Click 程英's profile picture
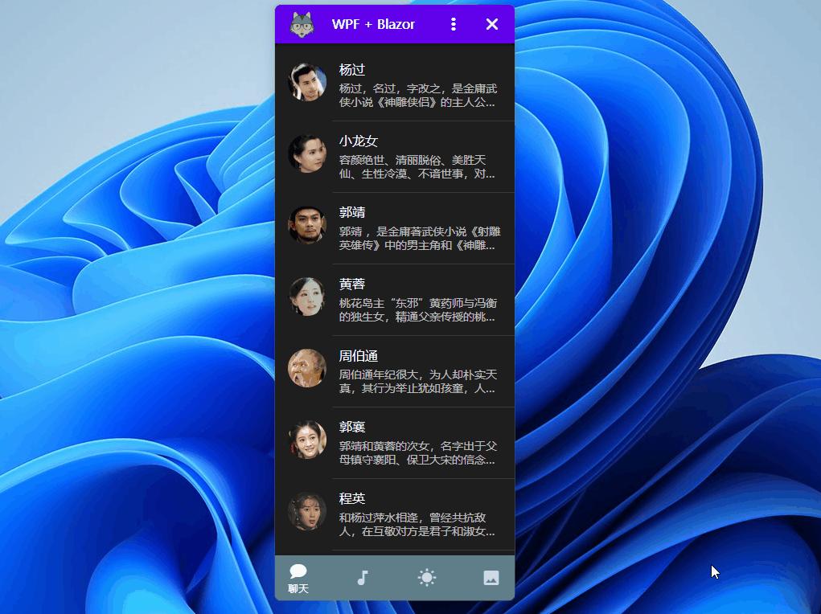The image size is (821, 614). (x=306, y=513)
